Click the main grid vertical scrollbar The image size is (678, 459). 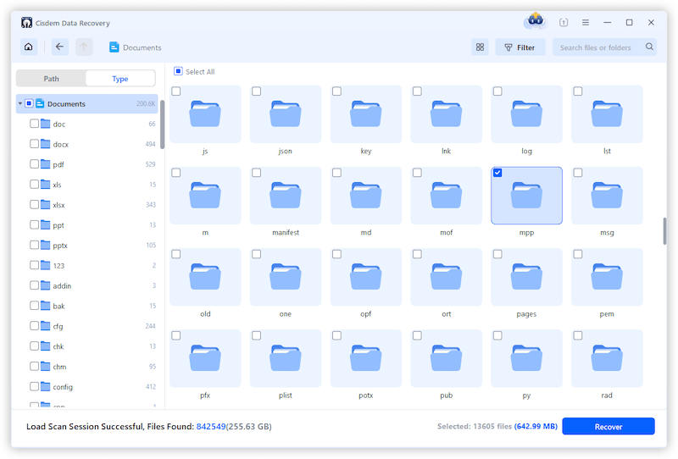tap(664, 231)
